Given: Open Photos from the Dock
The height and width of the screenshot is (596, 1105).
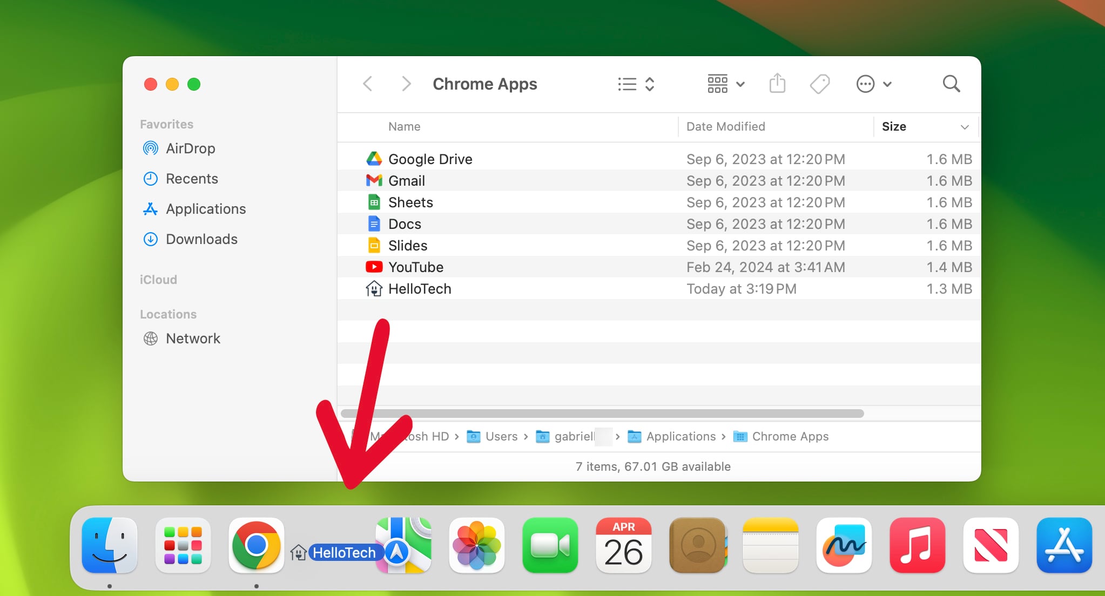Looking at the screenshot, I should coord(477,545).
